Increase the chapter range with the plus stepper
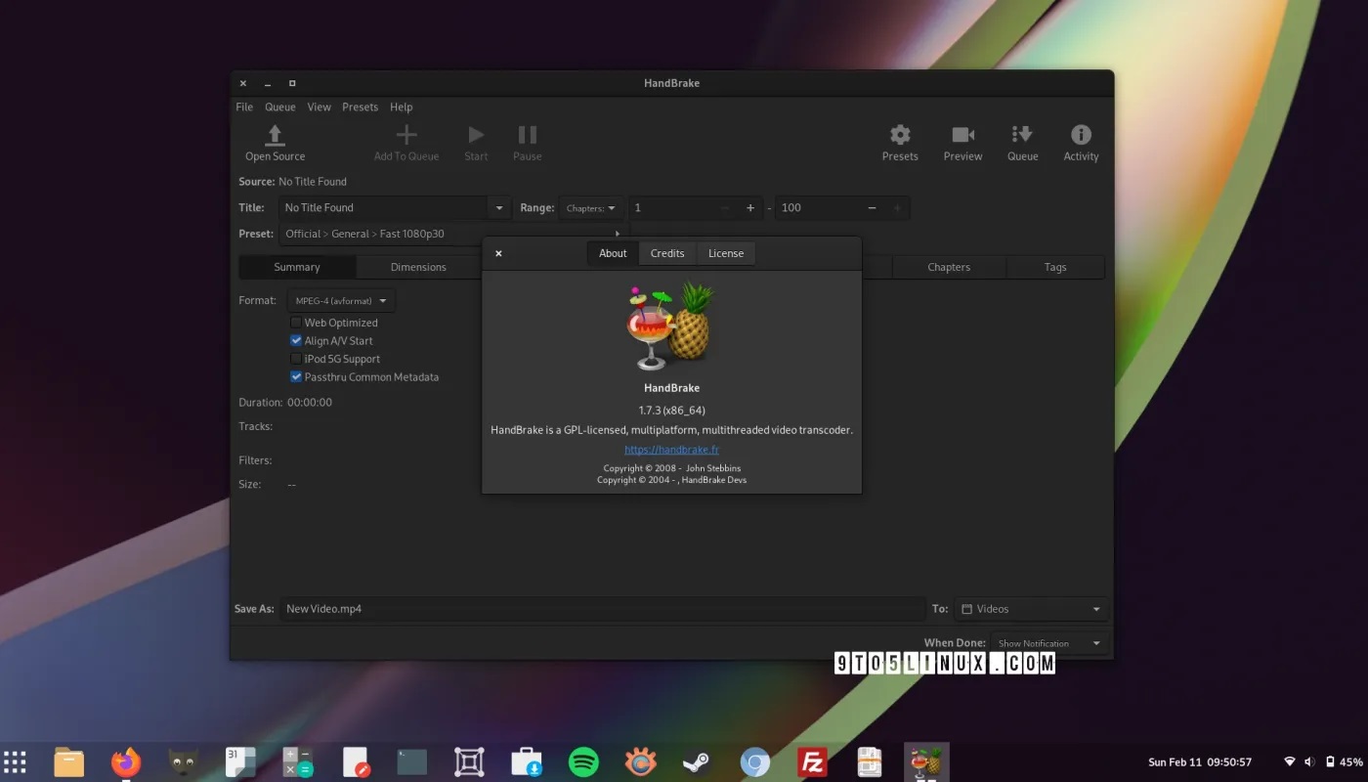Image resolution: width=1368 pixels, height=782 pixels. pos(749,207)
